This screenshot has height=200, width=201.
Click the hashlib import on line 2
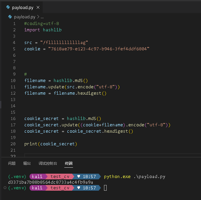click(x=52, y=30)
